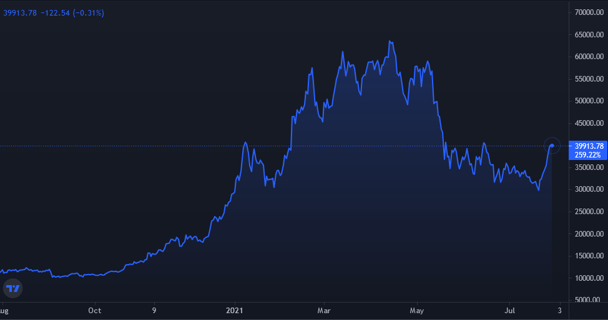Click the Mar label on time axis

[x=324, y=311]
